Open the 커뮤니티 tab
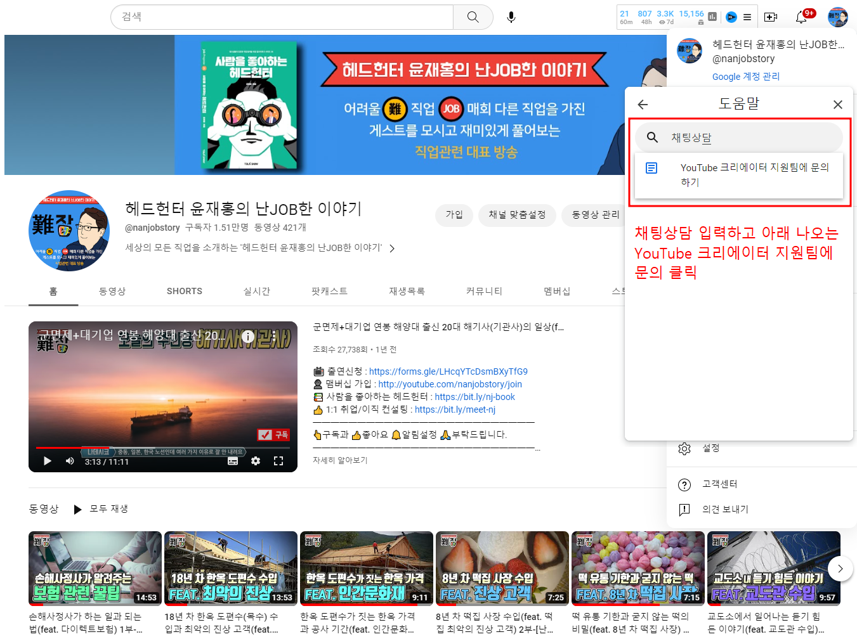This screenshot has height=639, width=857. pos(484,291)
